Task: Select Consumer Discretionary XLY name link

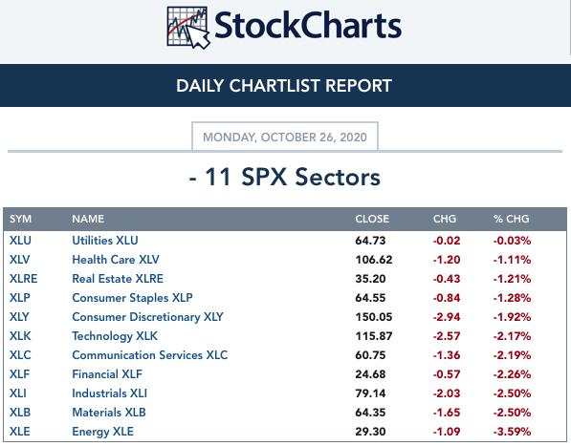Action: pyautogui.click(x=147, y=317)
